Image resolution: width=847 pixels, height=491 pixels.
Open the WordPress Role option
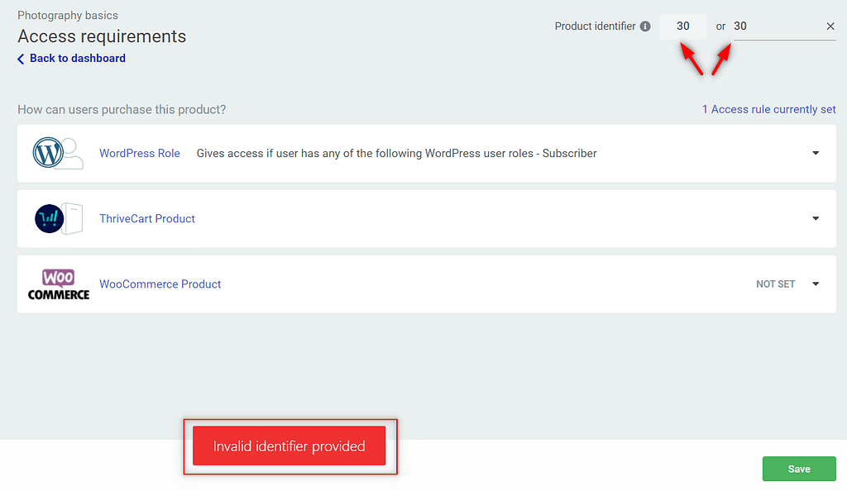[x=139, y=153]
